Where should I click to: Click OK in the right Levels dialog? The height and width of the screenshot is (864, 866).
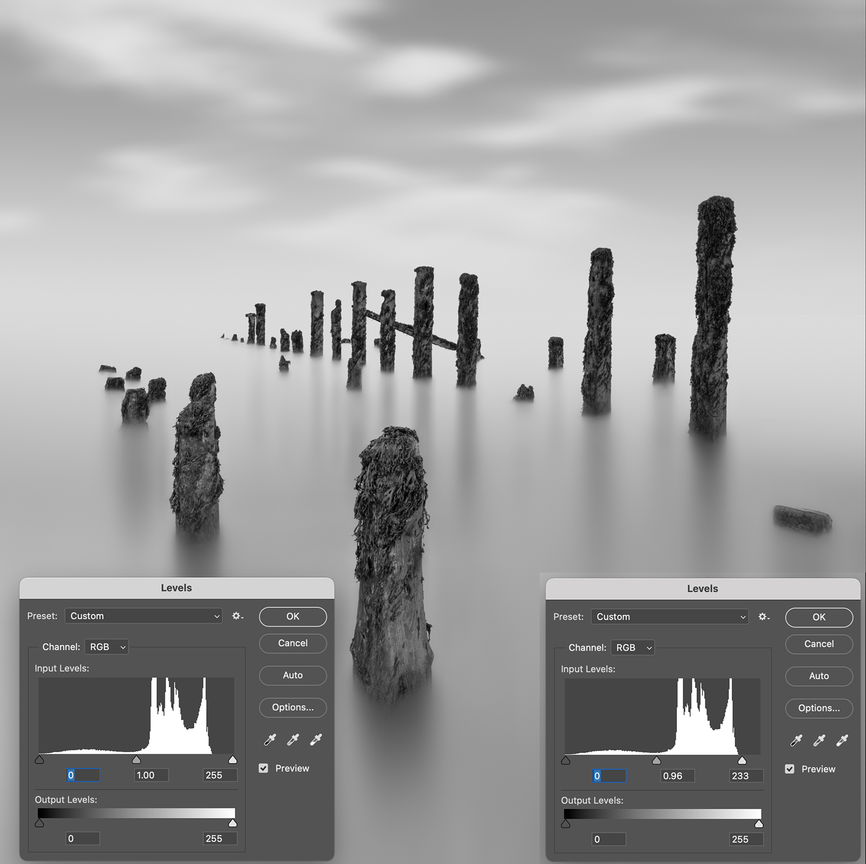pyautogui.click(x=819, y=617)
